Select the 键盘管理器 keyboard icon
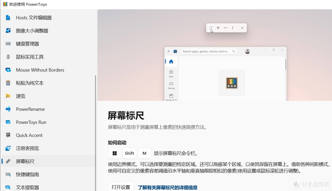 (x=8, y=44)
